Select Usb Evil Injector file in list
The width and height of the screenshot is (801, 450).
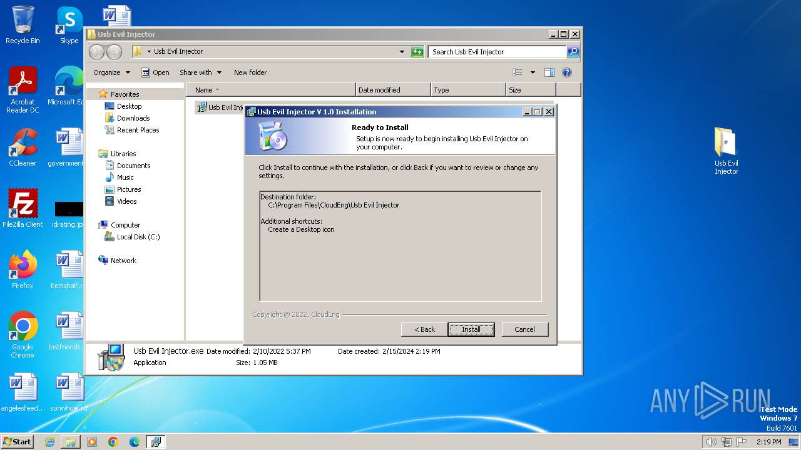coord(220,107)
